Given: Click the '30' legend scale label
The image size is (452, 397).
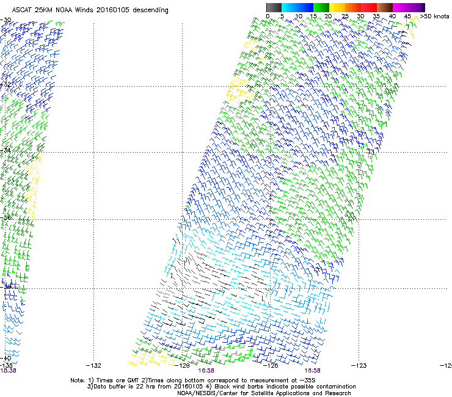Looking at the screenshot, I should pos(360,16).
